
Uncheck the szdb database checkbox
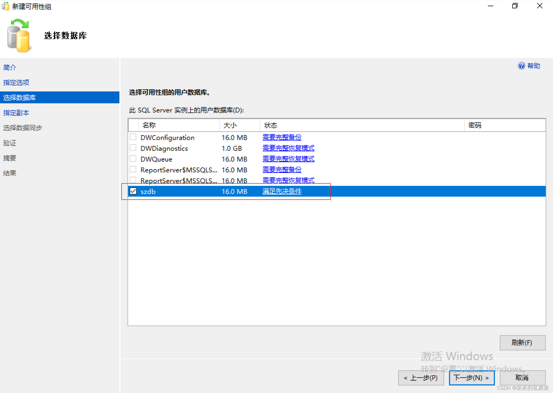[x=133, y=191]
